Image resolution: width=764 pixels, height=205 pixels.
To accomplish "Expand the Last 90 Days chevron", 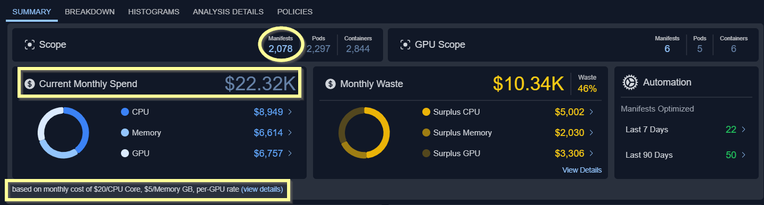I will (743, 155).
